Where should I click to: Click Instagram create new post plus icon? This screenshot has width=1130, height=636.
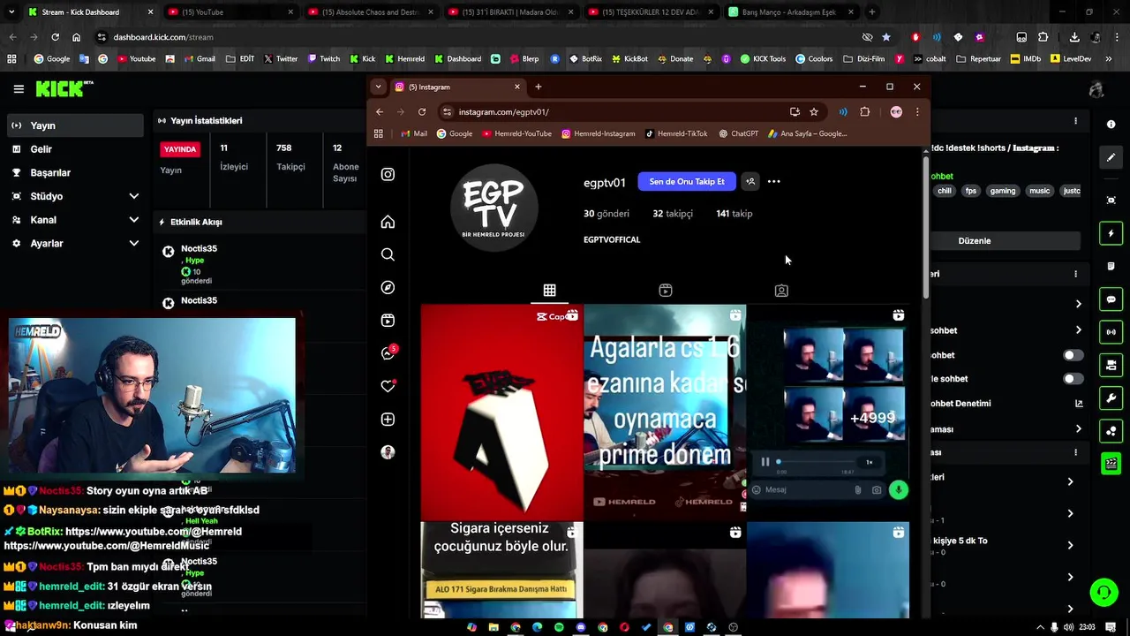click(x=388, y=420)
